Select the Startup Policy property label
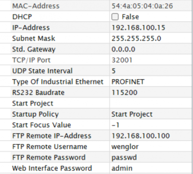The width and height of the screenshot is (193, 174). 35,115
